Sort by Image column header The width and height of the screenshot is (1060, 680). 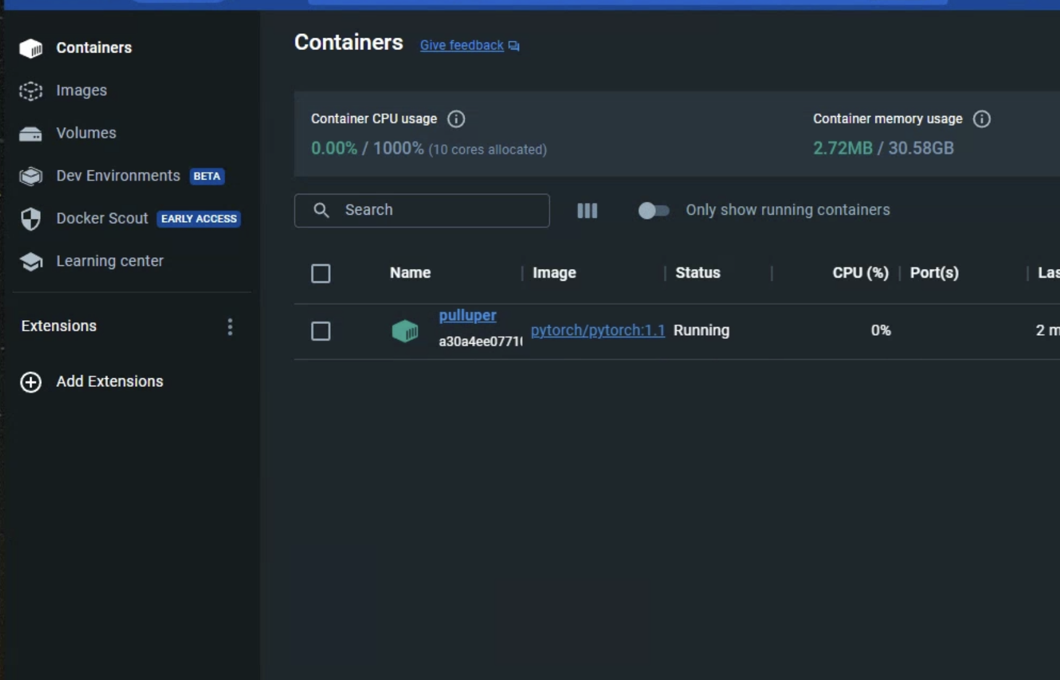[x=555, y=273]
